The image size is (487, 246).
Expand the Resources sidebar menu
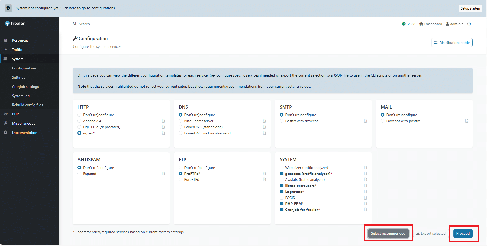(x=20, y=40)
